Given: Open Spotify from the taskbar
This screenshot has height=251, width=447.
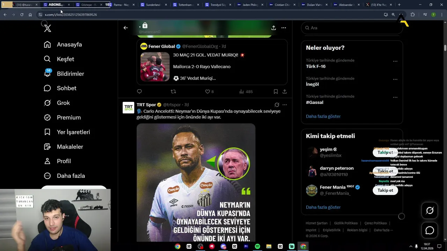Looking at the screenshot, I should 257,246.
